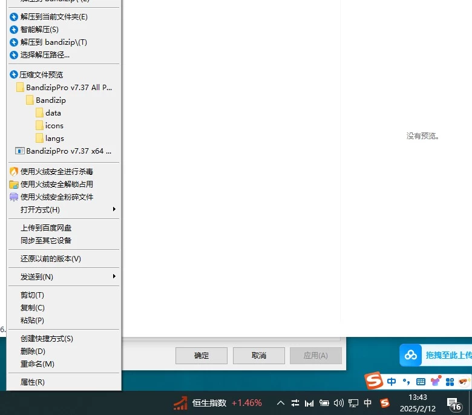Click the BandizipPro v7.37 All folder icon
The width and height of the screenshot is (472, 415).
tap(20, 87)
